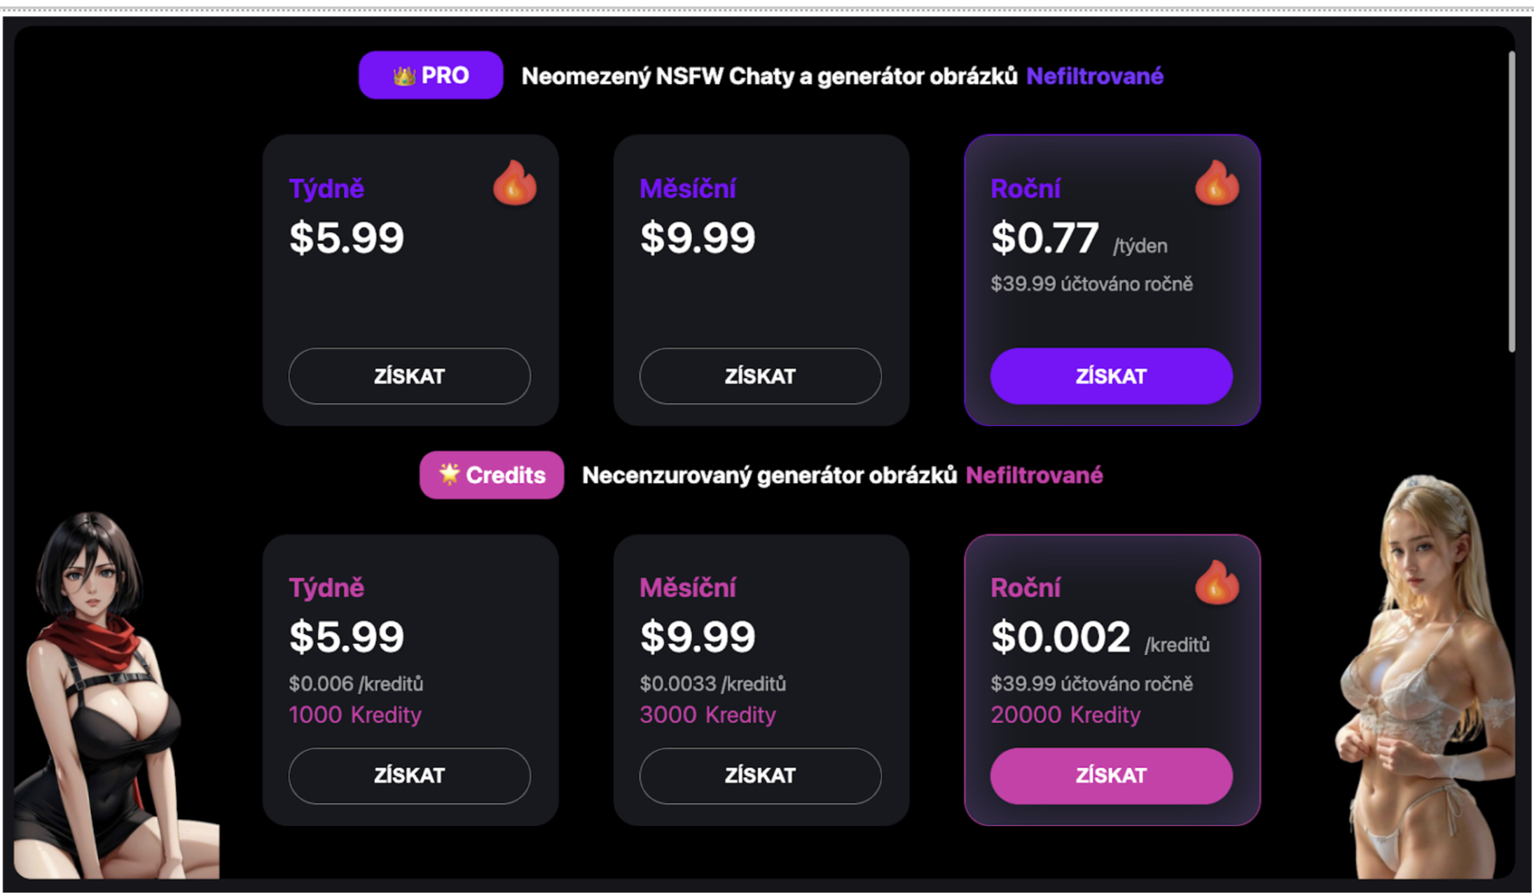This screenshot has height=894, width=1534.
Task: Get the PRO yearly plan with purple ZÍSKAT
Action: [1111, 376]
